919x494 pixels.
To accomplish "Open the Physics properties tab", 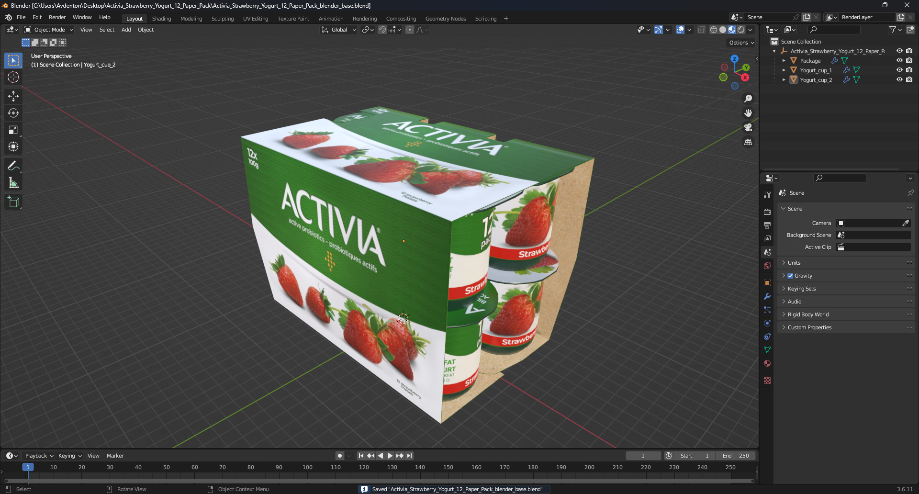I will coord(767,323).
